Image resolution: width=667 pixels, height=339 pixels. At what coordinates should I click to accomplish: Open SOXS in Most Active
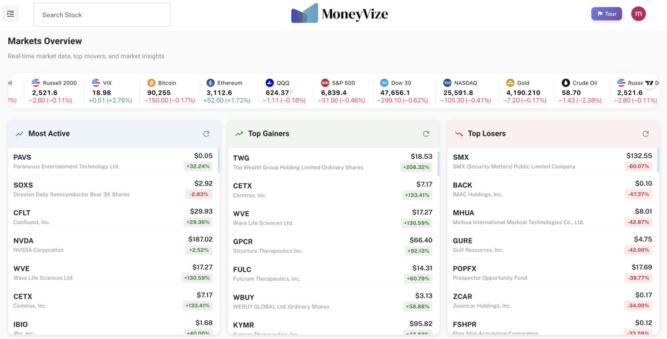(113, 189)
